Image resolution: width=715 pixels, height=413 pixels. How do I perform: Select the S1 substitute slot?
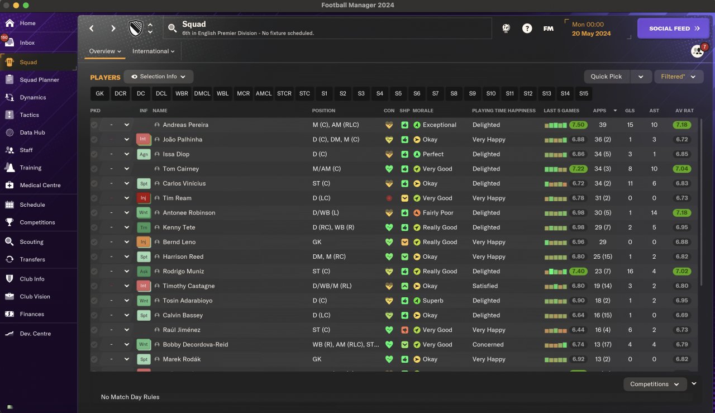click(325, 93)
